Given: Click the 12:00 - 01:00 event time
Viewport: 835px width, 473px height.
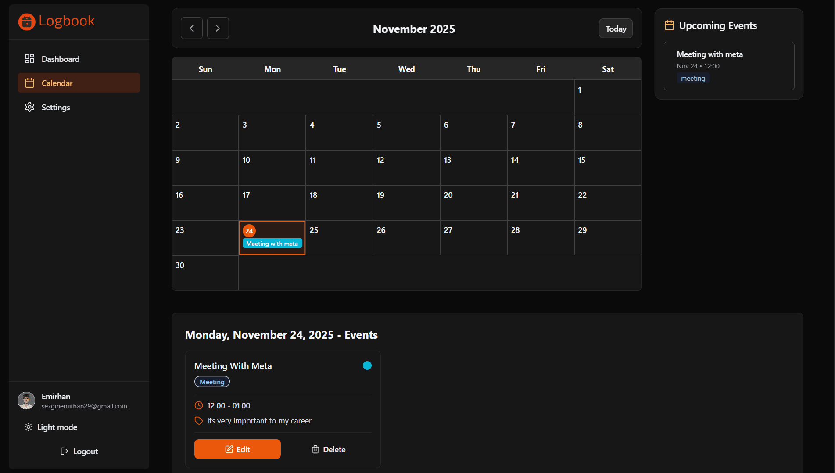Looking at the screenshot, I should click(x=229, y=406).
